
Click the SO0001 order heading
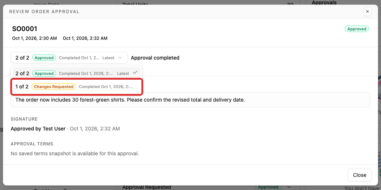(x=25, y=29)
